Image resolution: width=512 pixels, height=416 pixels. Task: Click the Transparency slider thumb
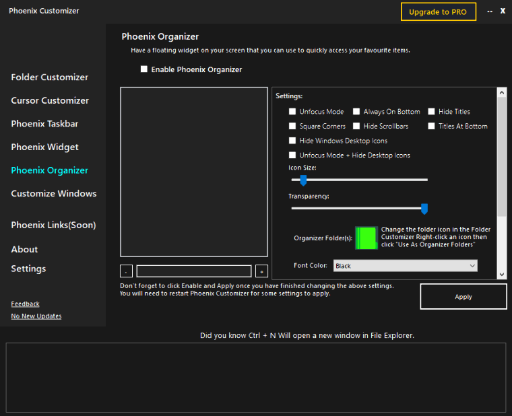424,209
